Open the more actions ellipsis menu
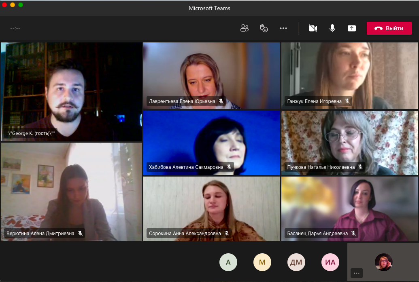 (x=283, y=28)
